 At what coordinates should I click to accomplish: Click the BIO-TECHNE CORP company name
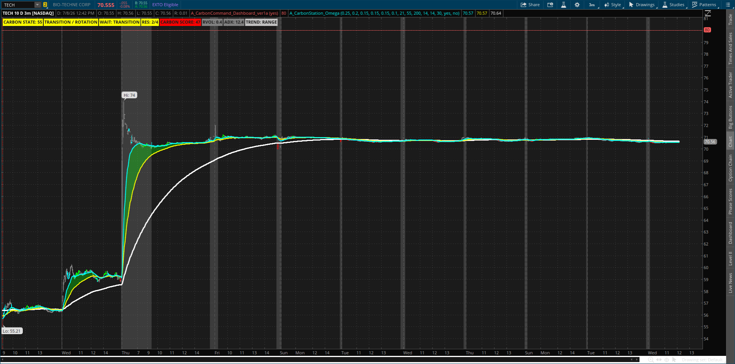point(72,5)
